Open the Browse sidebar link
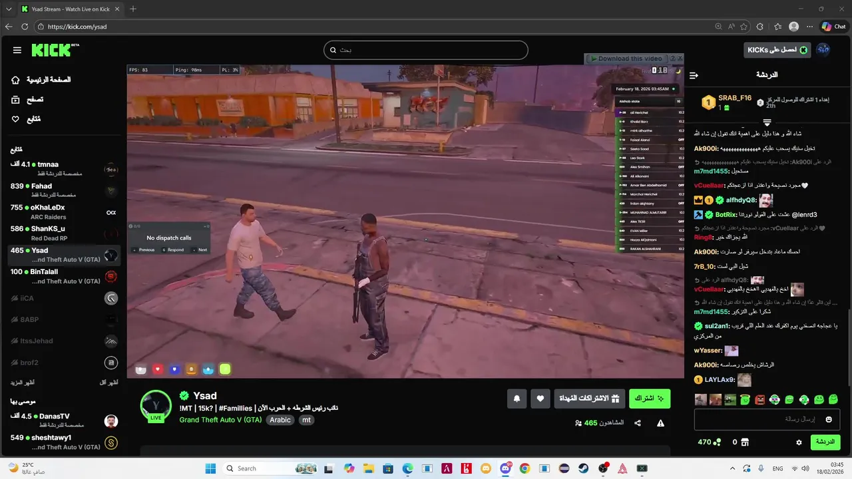 point(27,99)
